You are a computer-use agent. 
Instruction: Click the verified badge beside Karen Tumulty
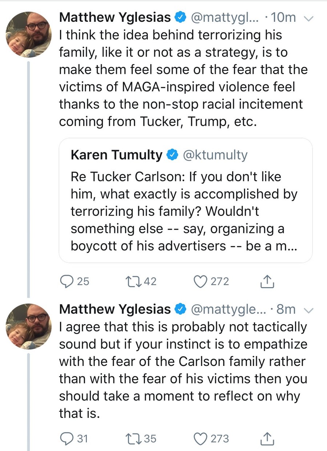coord(171,155)
